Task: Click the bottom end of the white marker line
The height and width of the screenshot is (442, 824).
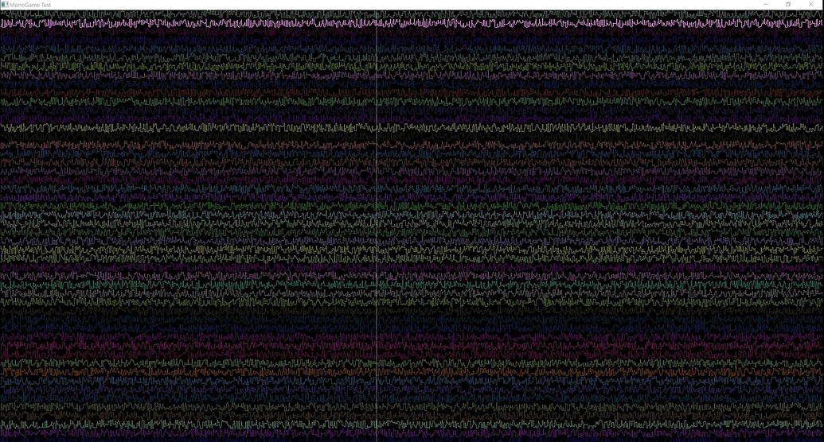Action: (x=377, y=439)
